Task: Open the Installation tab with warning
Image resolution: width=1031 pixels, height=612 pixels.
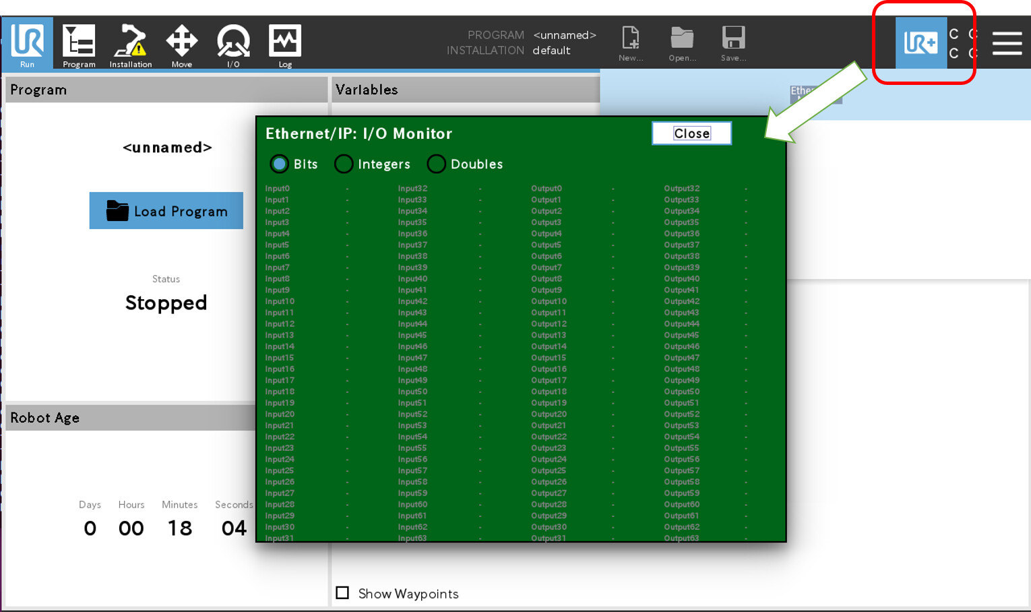Action: point(131,45)
